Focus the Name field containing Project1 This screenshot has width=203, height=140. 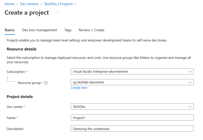pos(132,117)
